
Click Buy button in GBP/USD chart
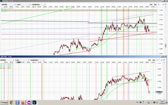[154, 60]
